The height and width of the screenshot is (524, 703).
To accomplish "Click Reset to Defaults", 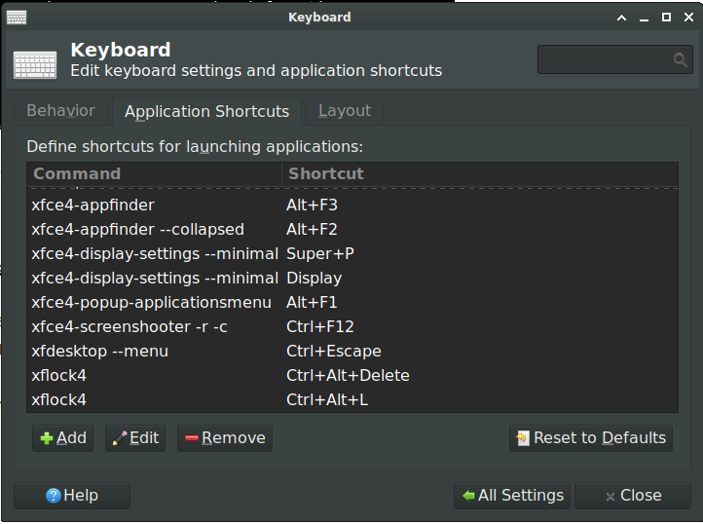I will [x=591, y=438].
